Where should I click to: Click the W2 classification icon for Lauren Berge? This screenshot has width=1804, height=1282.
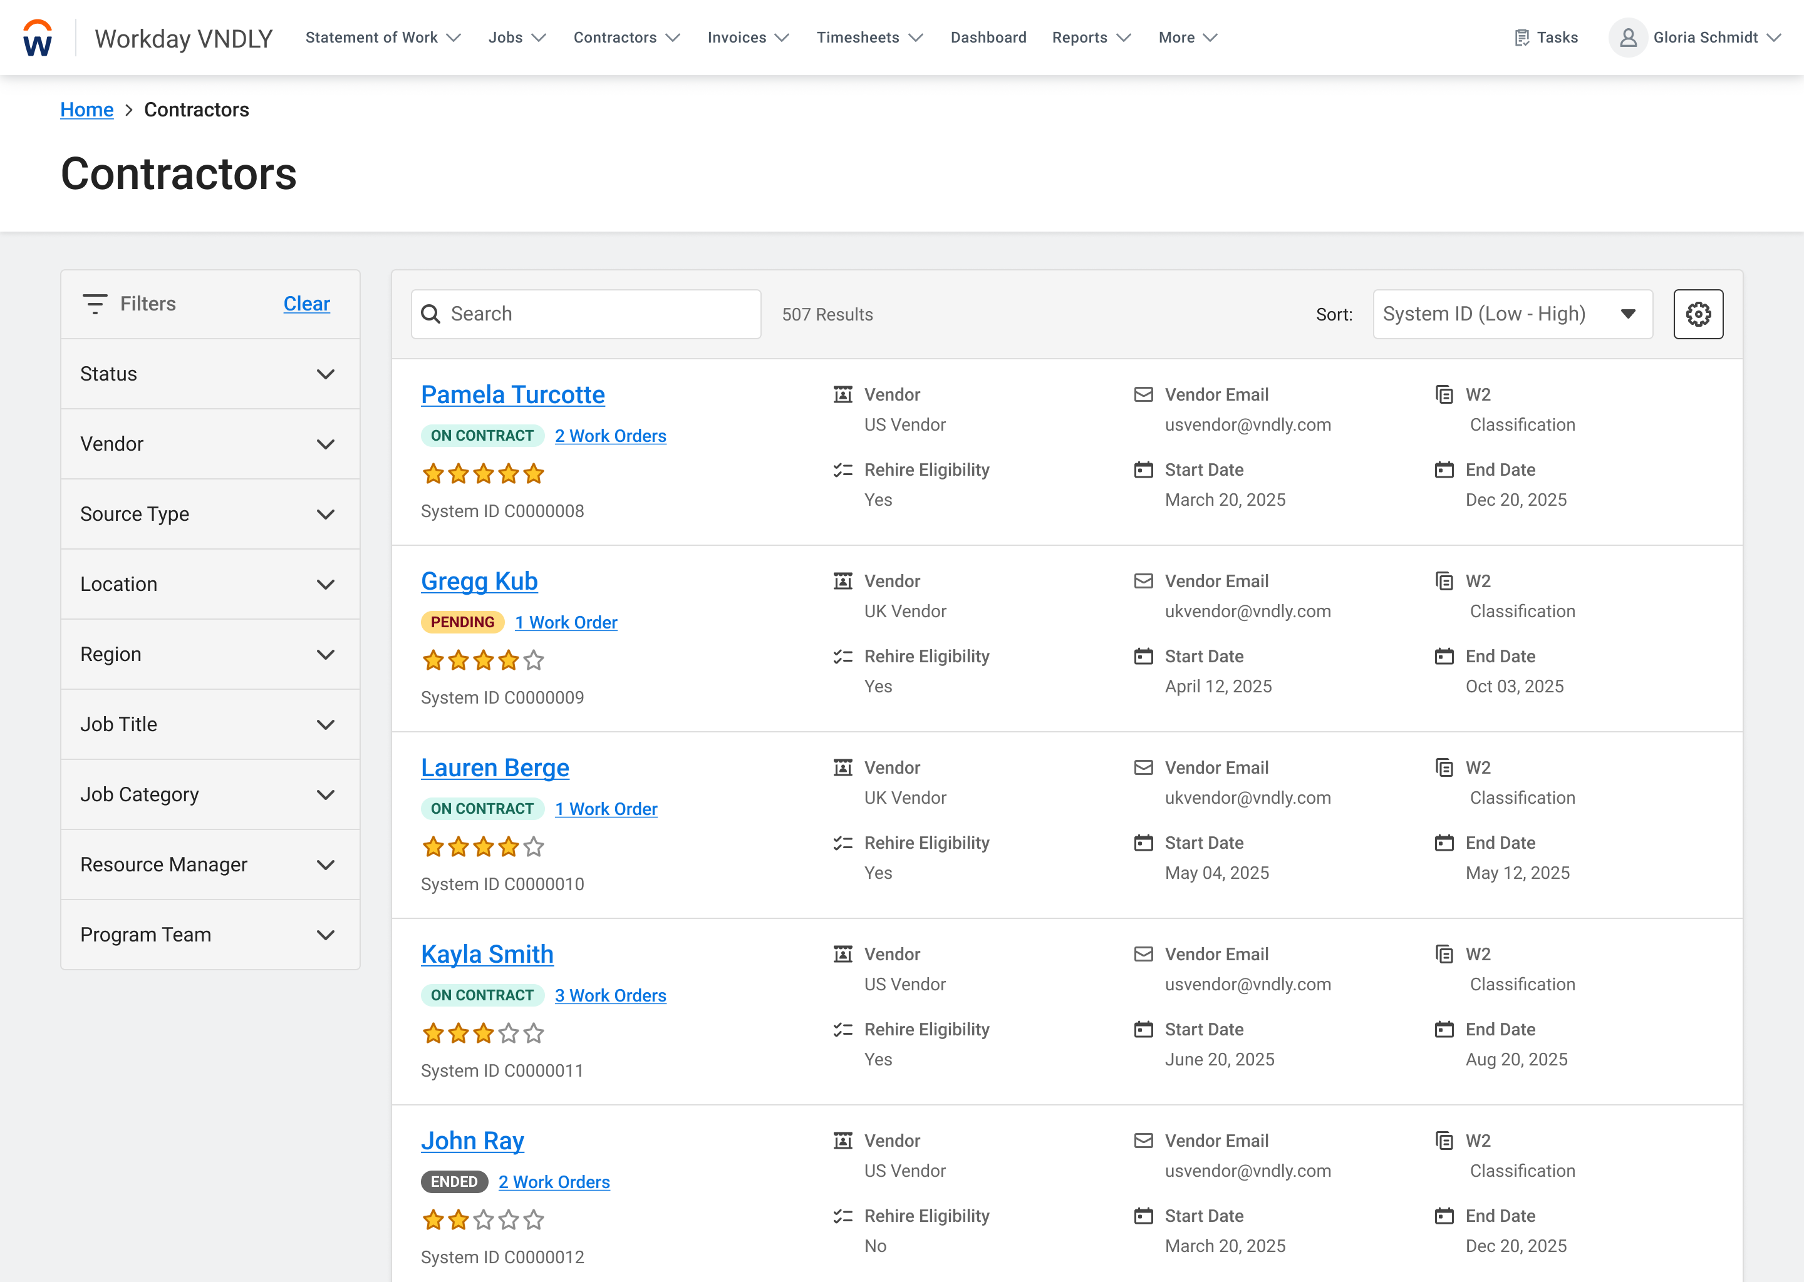pos(1444,767)
